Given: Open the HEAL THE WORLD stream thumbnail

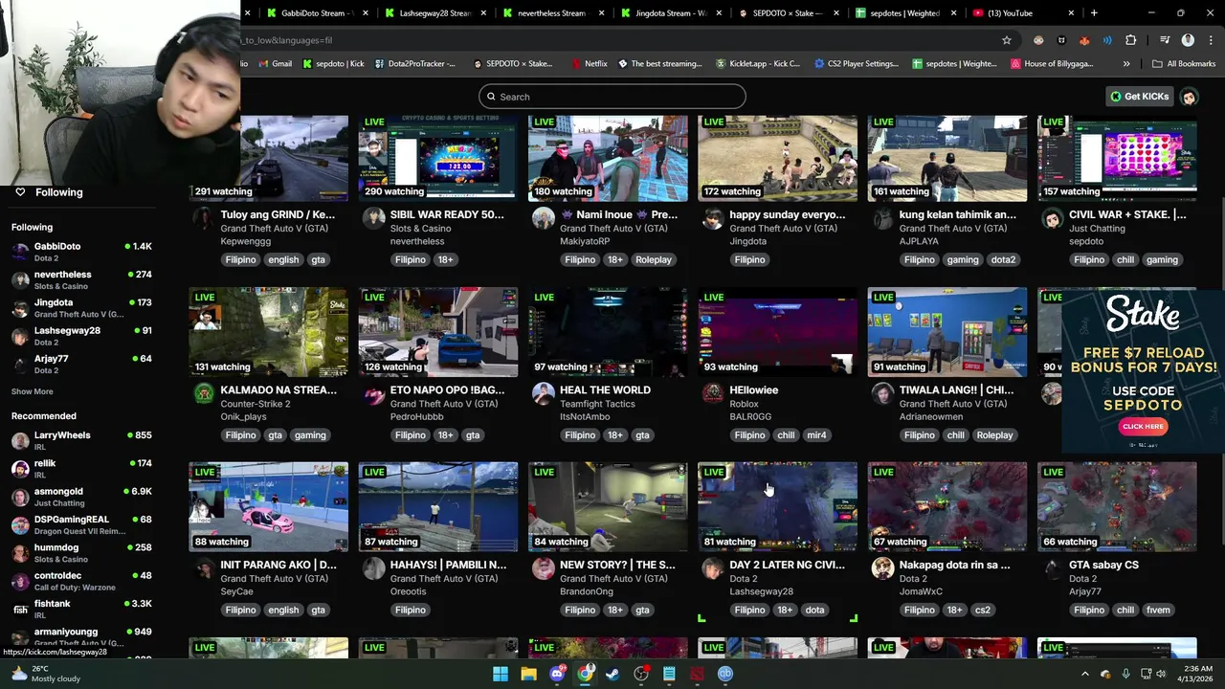Looking at the screenshot, I should (x=608, y=332).
